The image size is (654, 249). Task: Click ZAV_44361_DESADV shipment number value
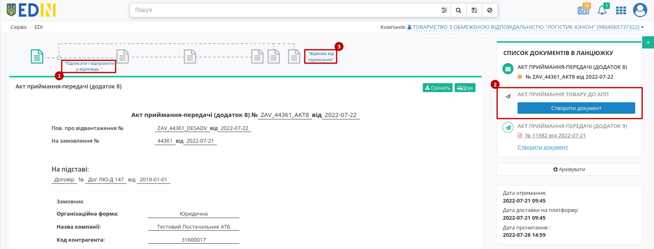[182, 128]
